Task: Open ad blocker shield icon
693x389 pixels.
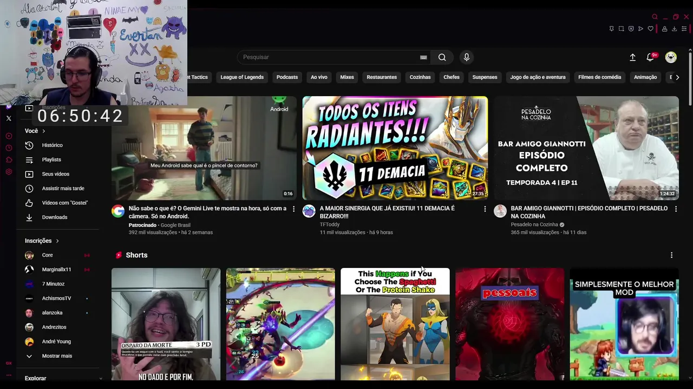Action: pos(631,29)
